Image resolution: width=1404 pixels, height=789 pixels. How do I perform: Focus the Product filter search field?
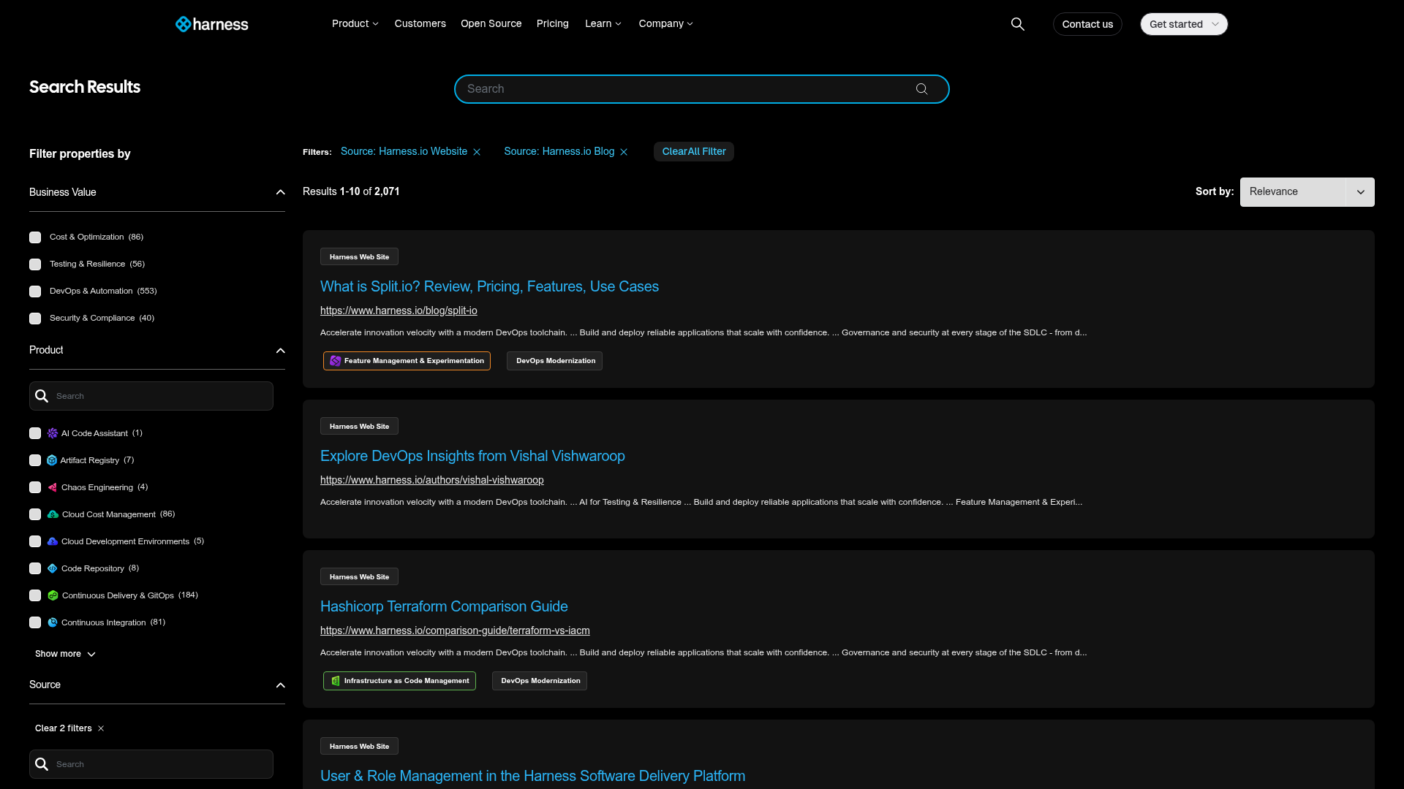(151, 396)
